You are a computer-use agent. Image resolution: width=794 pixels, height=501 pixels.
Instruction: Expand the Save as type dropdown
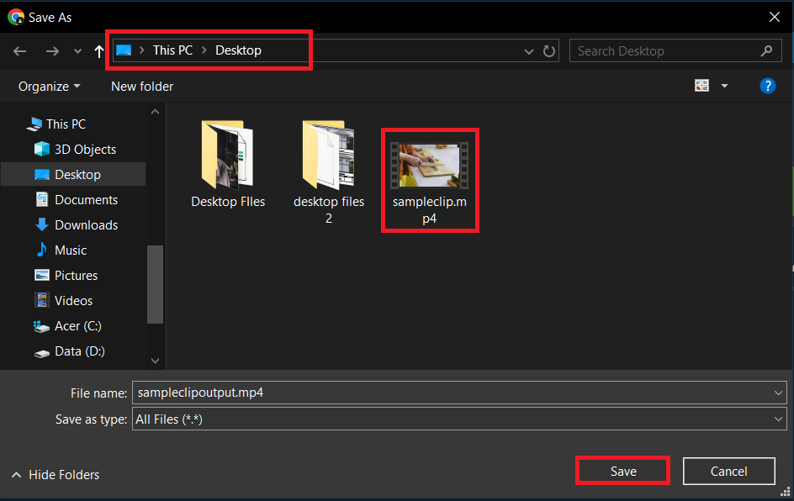click(x=778, y=419)
